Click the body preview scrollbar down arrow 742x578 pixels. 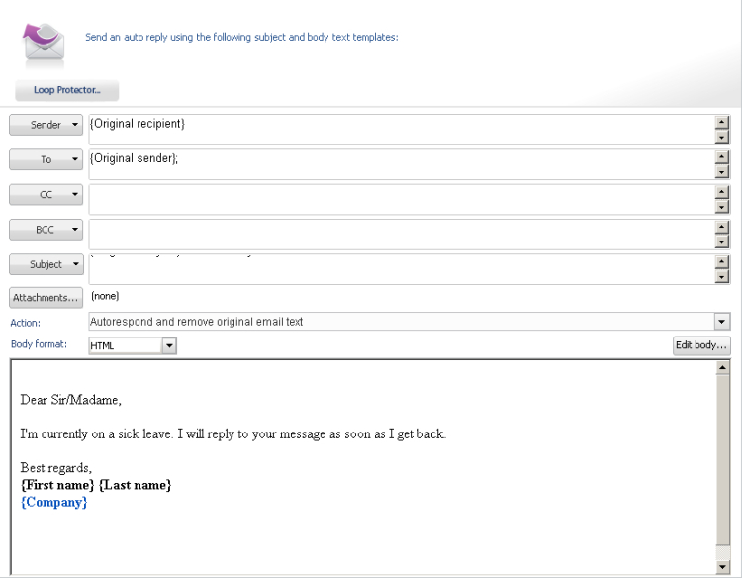pos(722,567)
